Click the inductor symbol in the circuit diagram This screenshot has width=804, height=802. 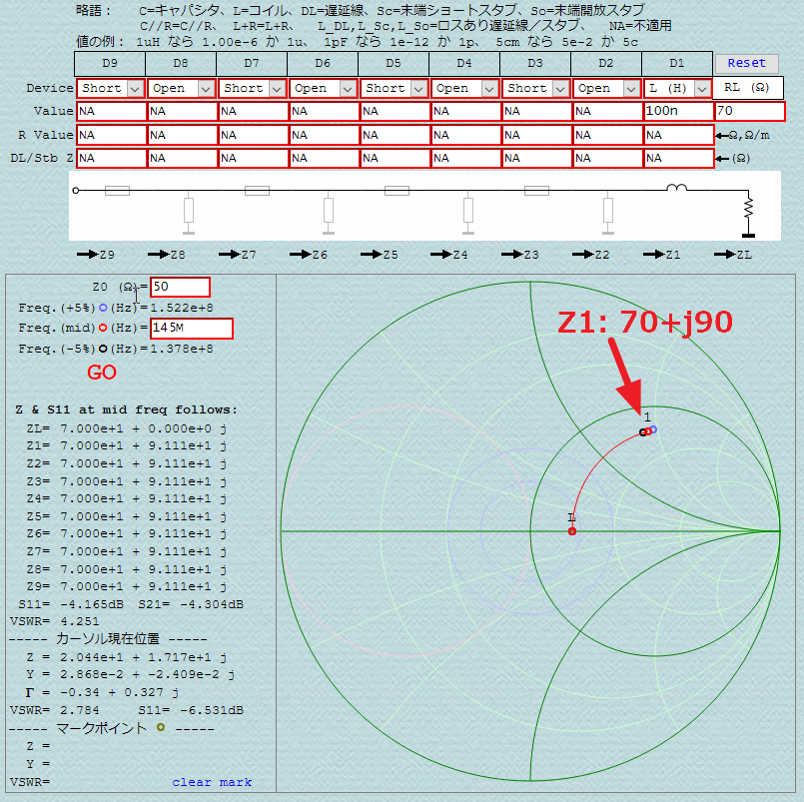tap(676, 188)
